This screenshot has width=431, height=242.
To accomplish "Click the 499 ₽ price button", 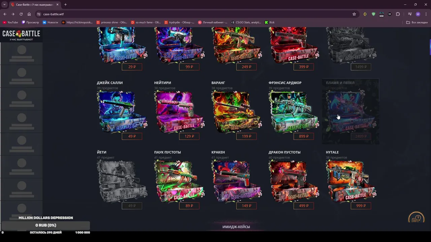I will click(304, 206).
